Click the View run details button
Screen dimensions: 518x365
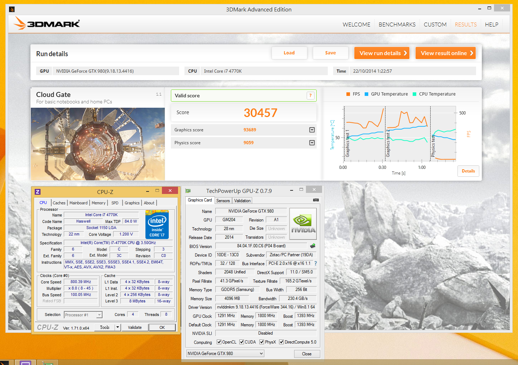tap(382, 53)
